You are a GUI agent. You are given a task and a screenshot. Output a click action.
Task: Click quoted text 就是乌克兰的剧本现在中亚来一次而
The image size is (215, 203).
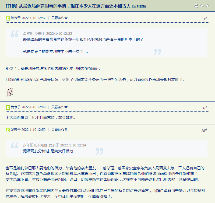pos(55,52)
